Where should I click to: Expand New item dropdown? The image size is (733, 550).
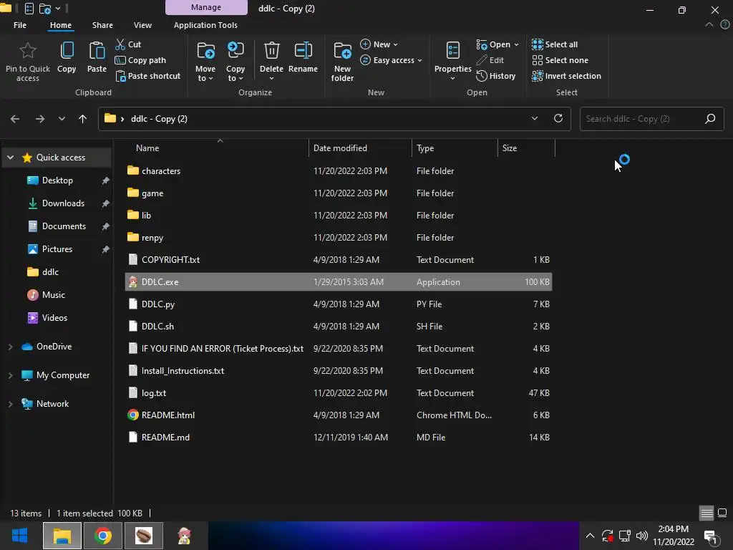(x=379, y=44)
